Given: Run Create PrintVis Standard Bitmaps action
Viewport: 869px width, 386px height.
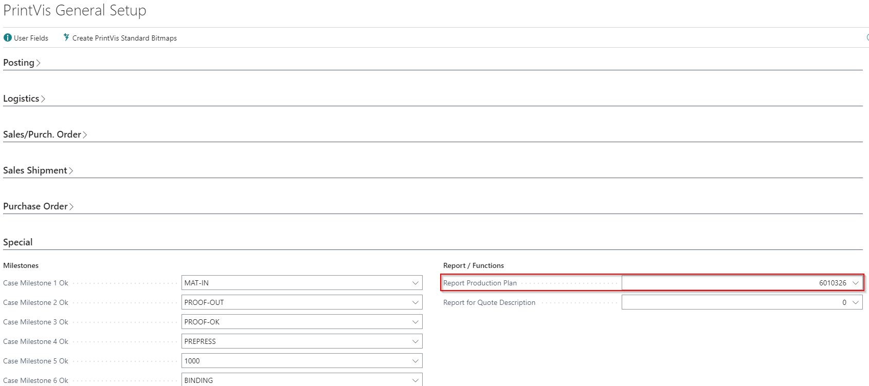Looking at the screenshot, I should 120,38.
